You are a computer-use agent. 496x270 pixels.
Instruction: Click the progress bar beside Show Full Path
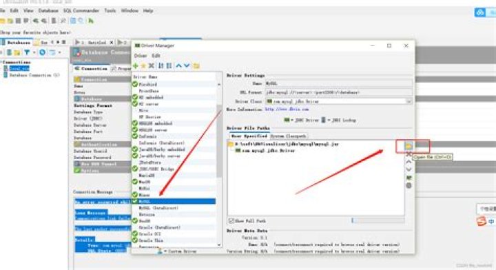[x=378, y=220]
